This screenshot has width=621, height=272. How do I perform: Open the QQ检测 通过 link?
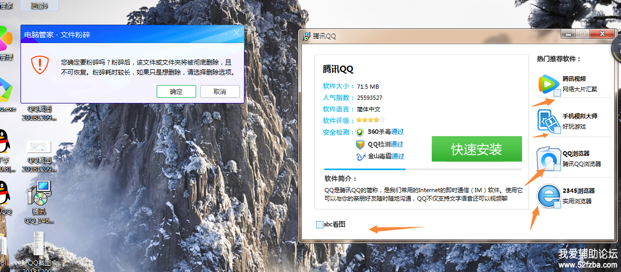pyautogui.click(x=397, y=144)
